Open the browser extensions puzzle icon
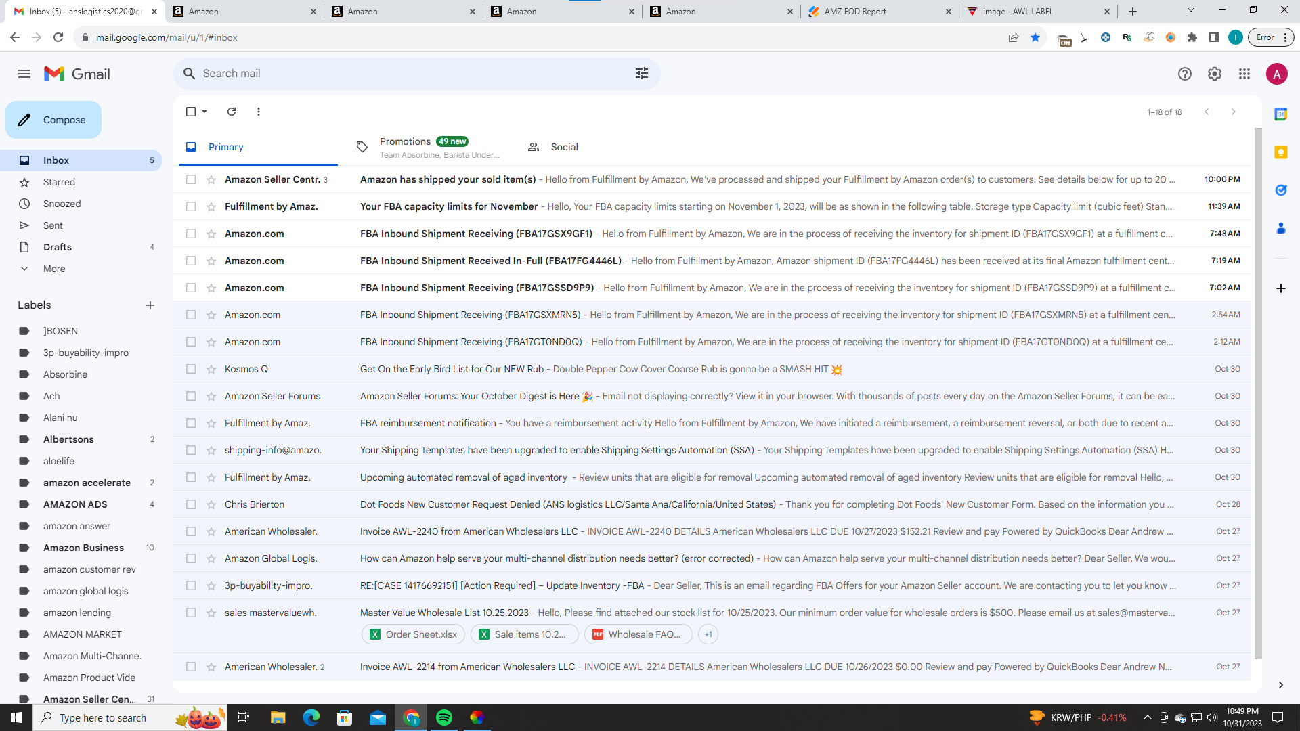The width and height of the screenshot is (1300, 731). 1192,37
